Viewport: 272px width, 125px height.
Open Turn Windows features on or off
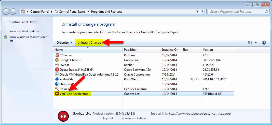pyautogui.click(x=29, y=39)
